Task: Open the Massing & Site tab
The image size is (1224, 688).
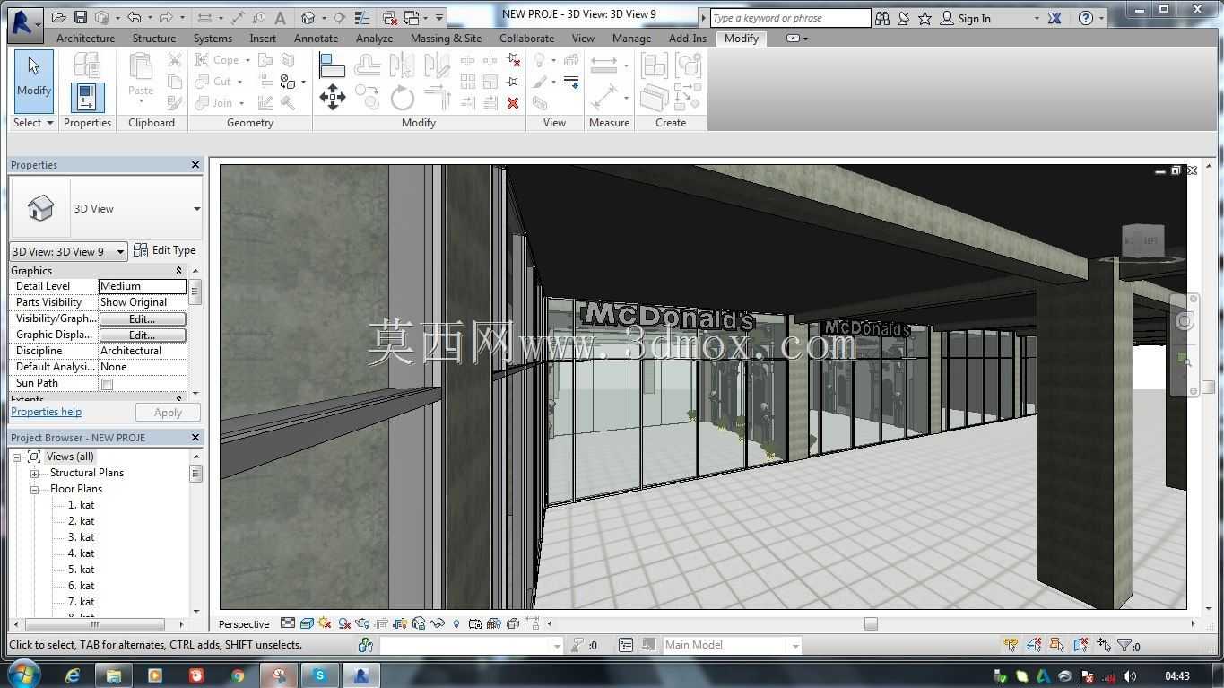Action: [446, 39]
